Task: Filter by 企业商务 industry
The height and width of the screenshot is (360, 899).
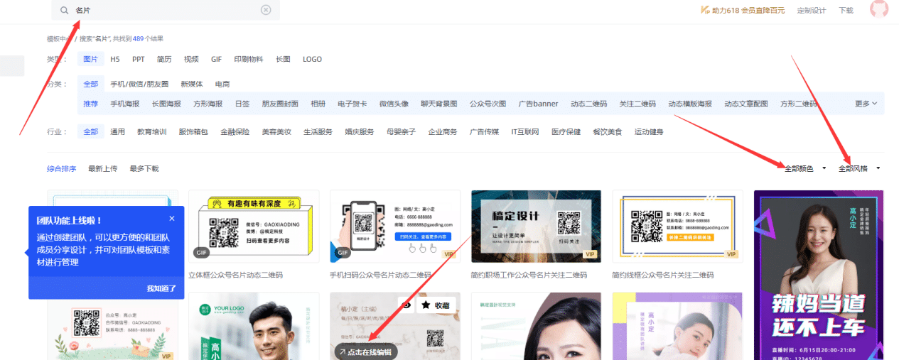Action: (x=443, y=132)
